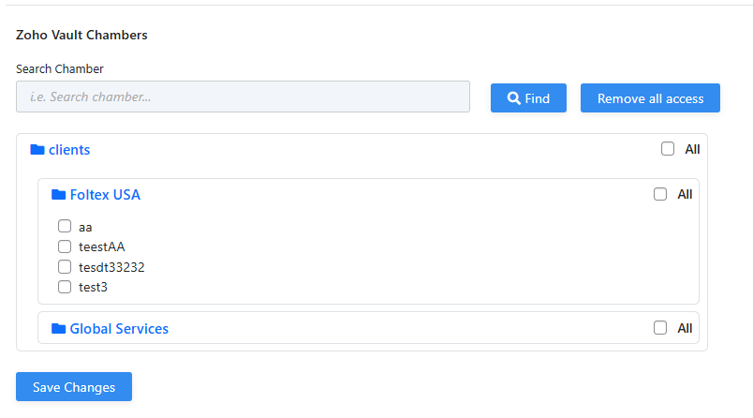753x418 pixels.
Task: Click the Global Services folder icon
Action: click(x=58, y=329)
